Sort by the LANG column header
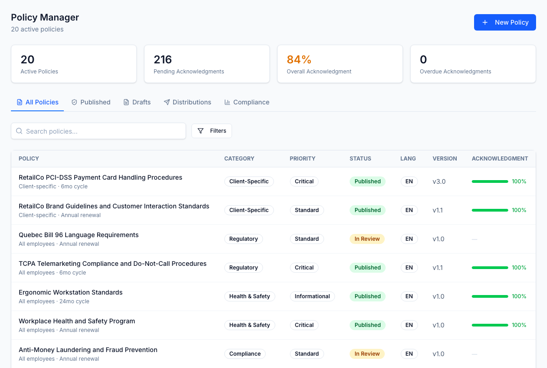This screenshot has width=547, height=368. [x=408, y=159]
